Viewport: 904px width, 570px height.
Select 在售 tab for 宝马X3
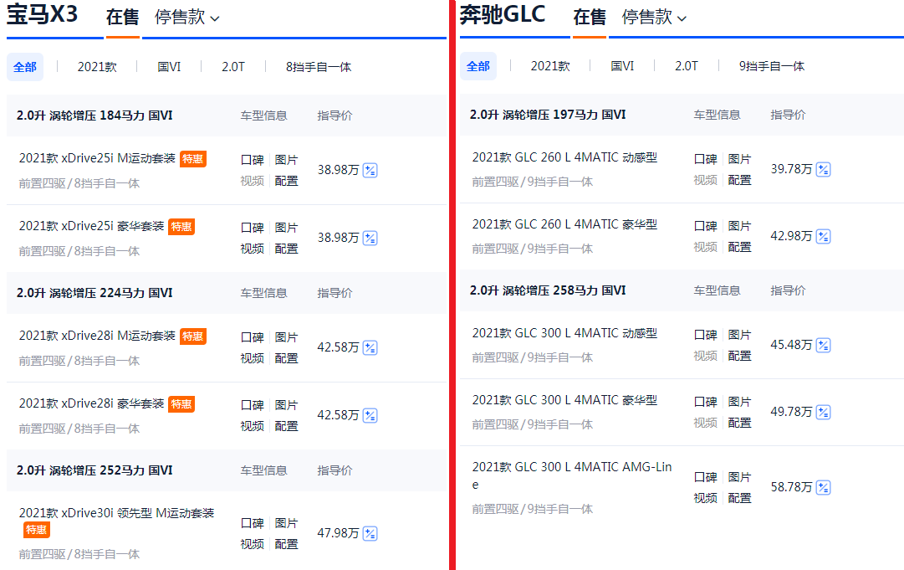click(x=122, y=18)
